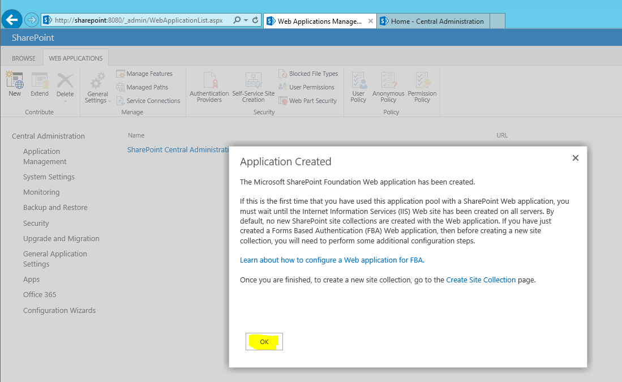The height and width of the screenshot is (382, 622).
Task: Click the Anonymous Policy icon
Action: (x=388, y=80)
